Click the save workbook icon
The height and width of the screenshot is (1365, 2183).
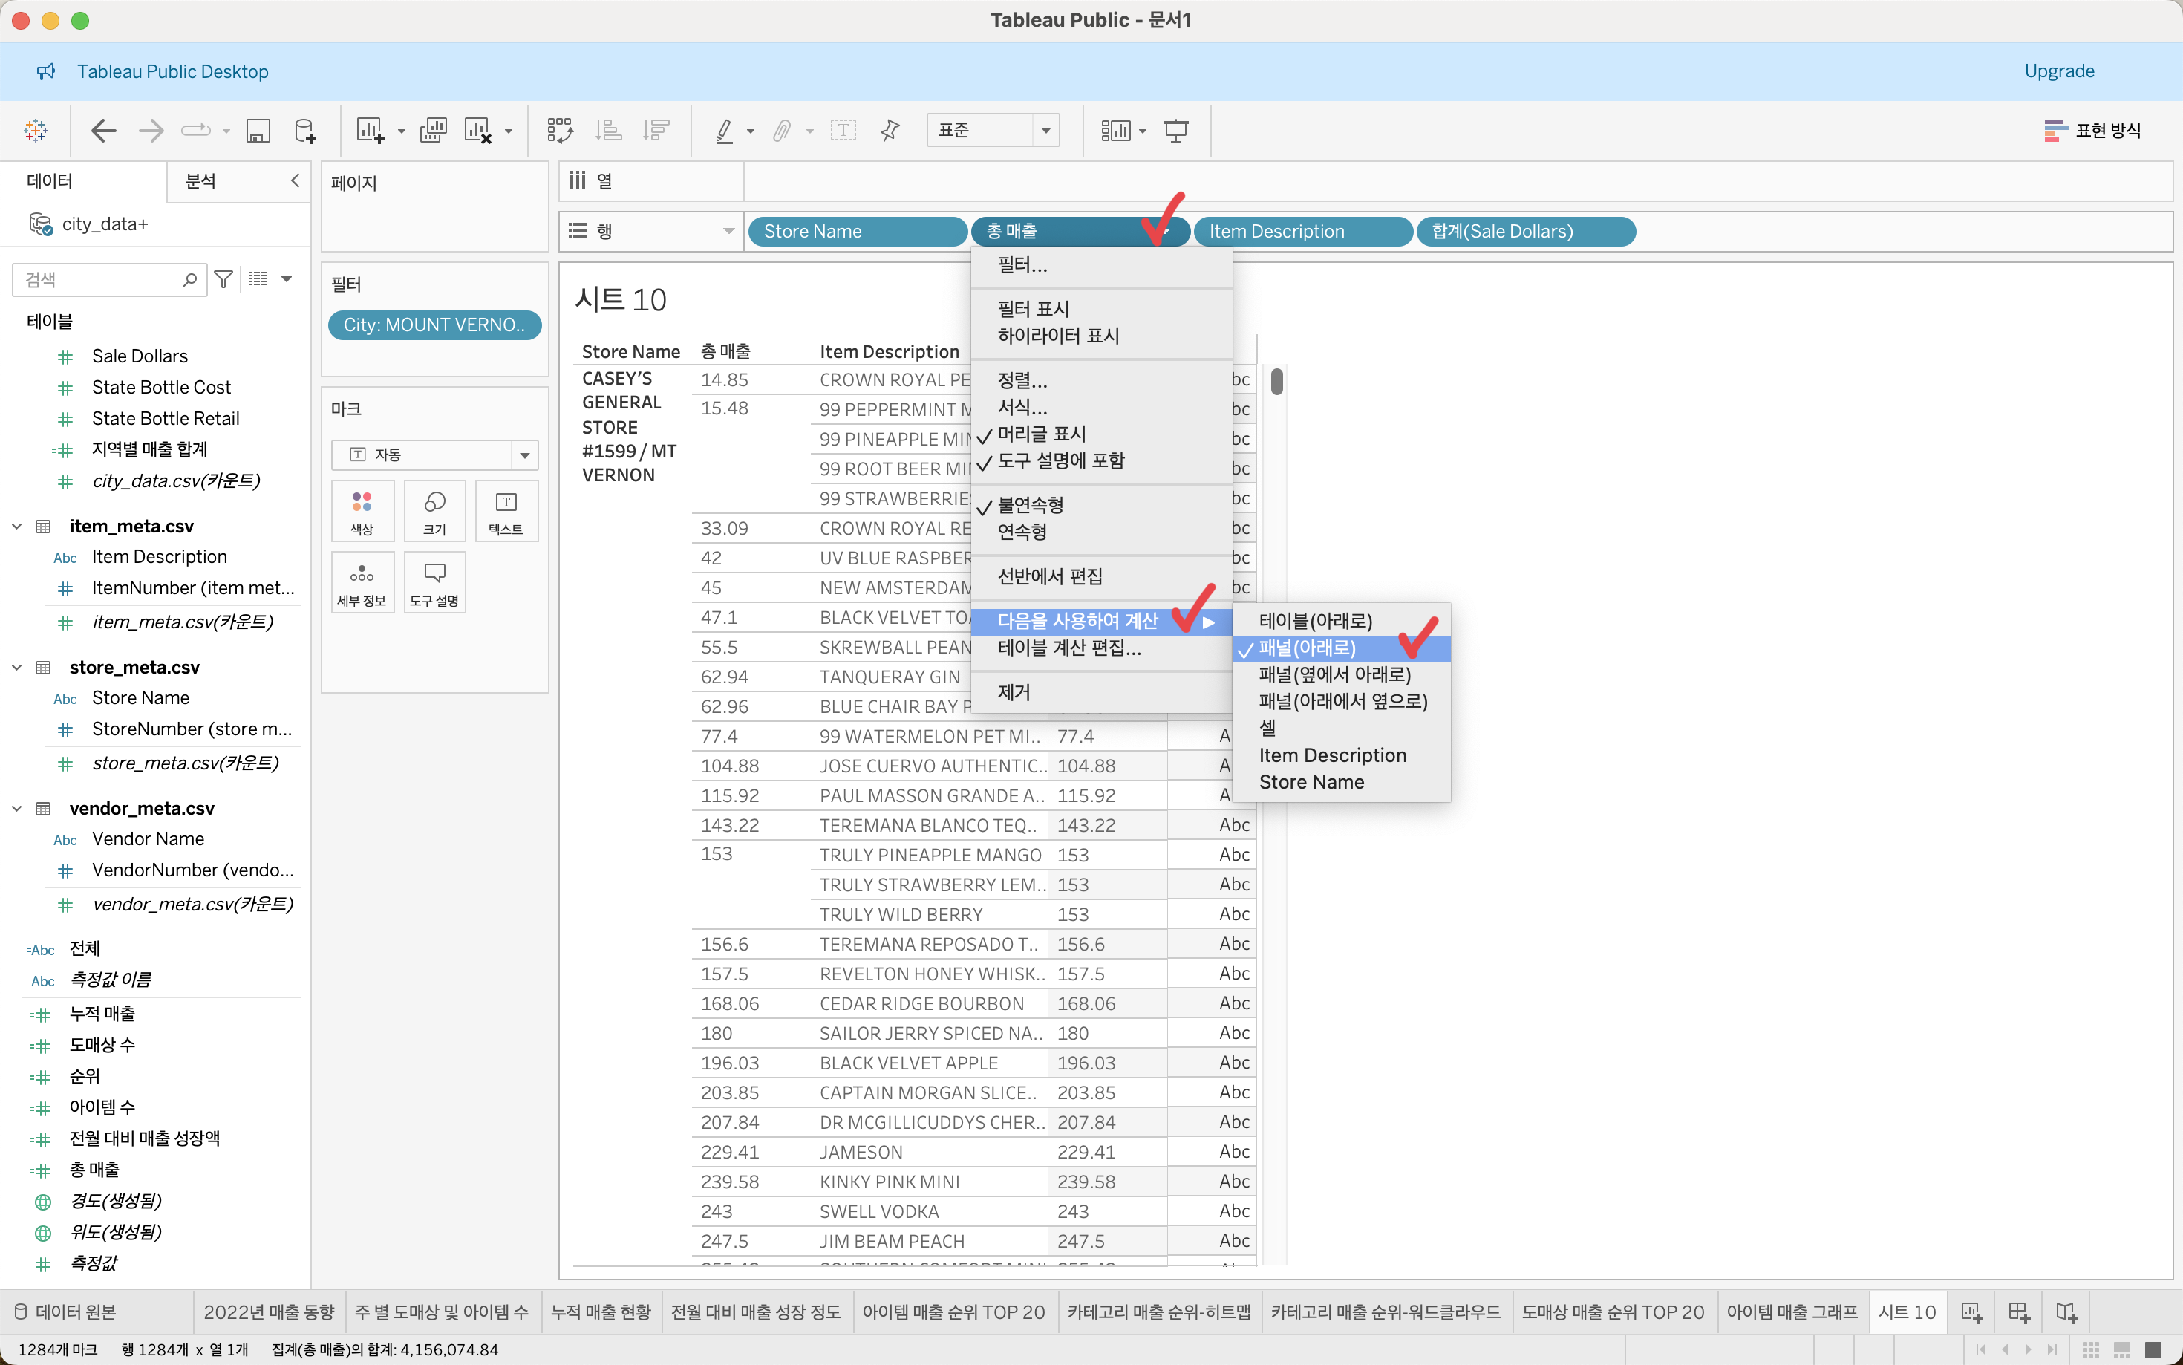(x=258, y=131)
